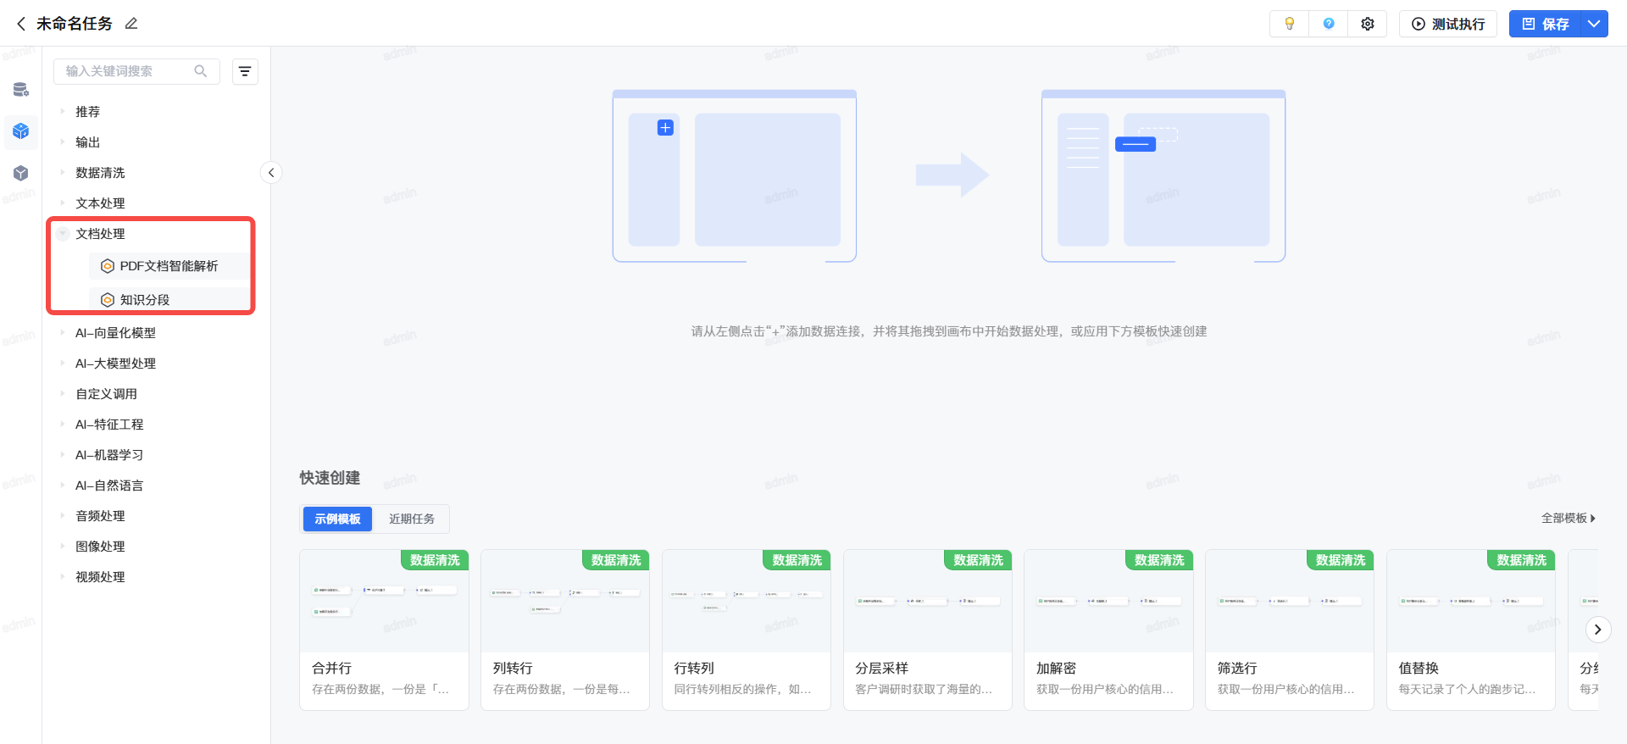The image size is (1627, 744).
Task: Open the lightbulb tips icon
Action: click(x=1289, y=24)
